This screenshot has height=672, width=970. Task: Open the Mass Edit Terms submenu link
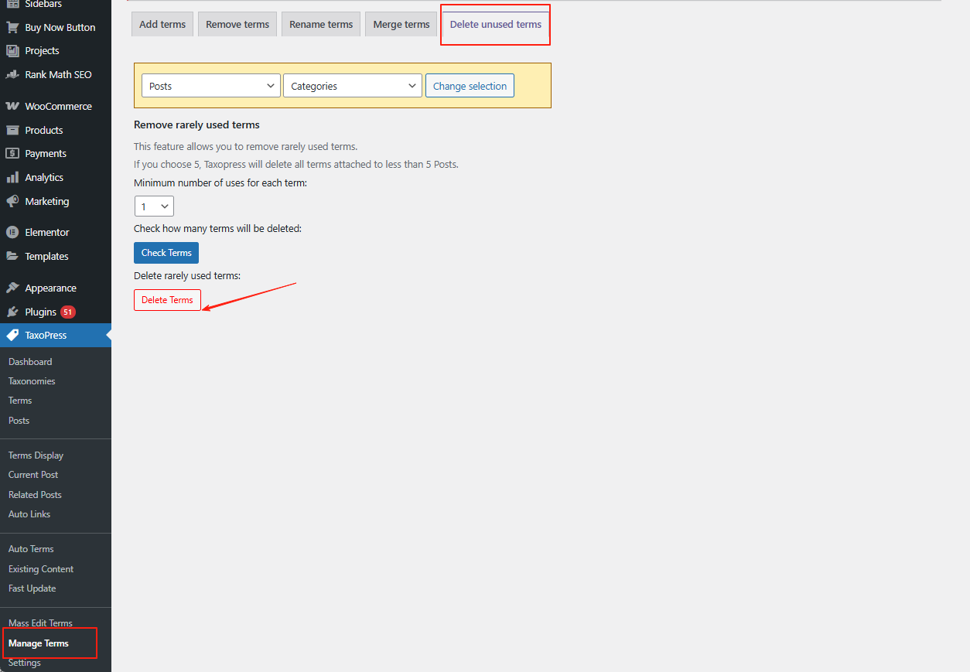pos(40,623)
